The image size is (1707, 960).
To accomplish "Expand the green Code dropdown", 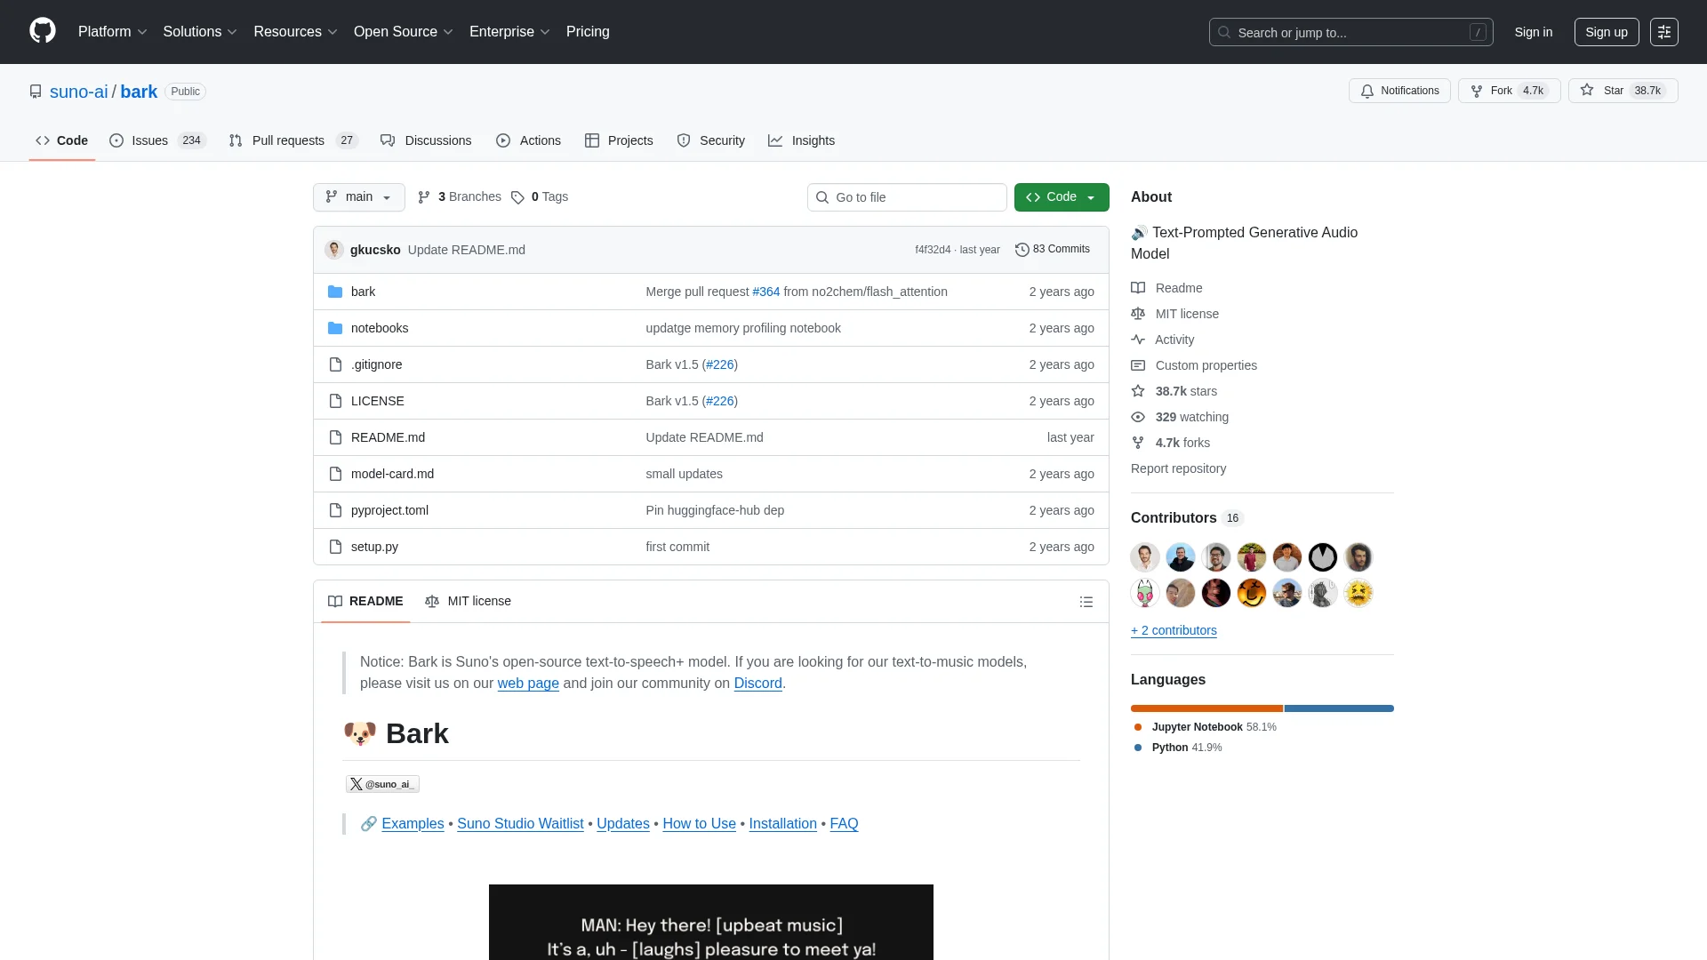I will click(x=1061, y=197).
